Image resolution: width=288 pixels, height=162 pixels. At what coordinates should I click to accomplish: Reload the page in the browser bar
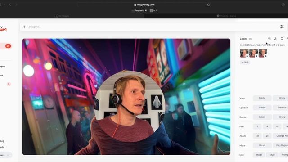pyautogui.click(x=208, y=5)
